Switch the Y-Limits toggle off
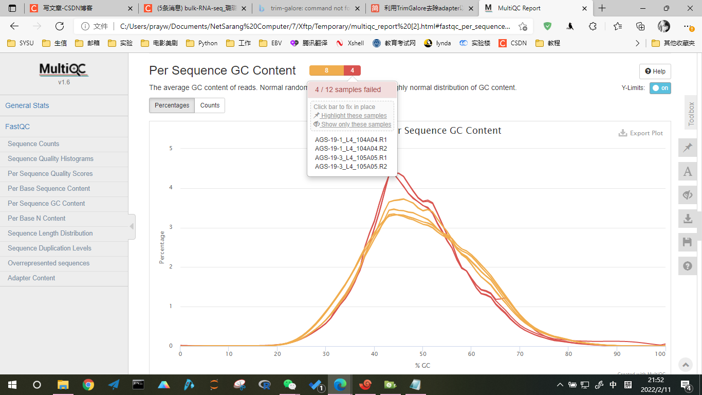 (x=659, y=88)
